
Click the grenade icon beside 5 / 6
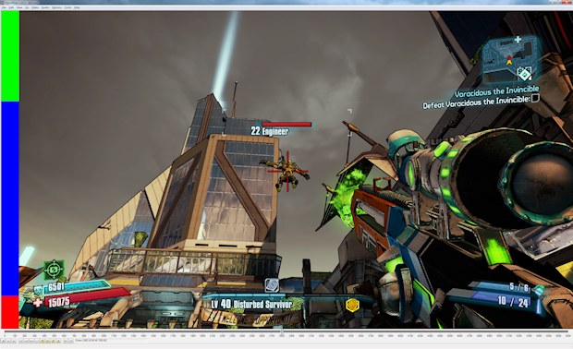538,291
